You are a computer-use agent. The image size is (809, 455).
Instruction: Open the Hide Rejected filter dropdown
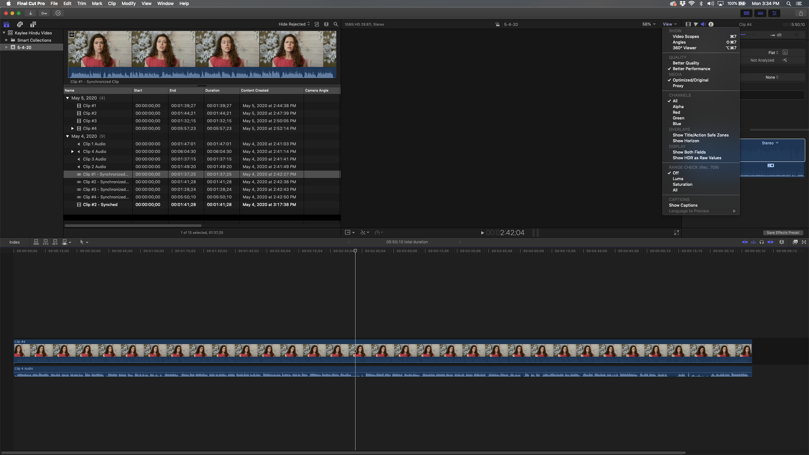pos(294,24)
